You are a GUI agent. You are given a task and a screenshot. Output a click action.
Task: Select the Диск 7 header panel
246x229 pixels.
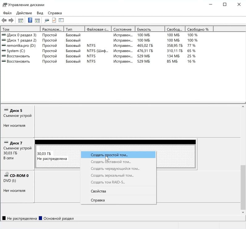click(x=17, y=154)
